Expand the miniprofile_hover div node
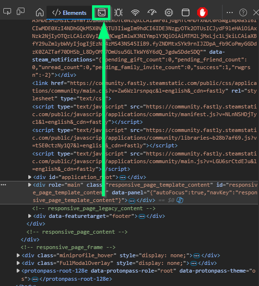The width and height of the screenshot is (259, 286). click(x=18, y=255)
